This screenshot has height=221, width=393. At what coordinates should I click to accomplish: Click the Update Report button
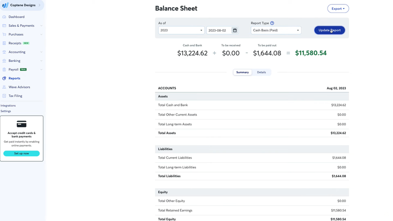click(x=329, y=30)
